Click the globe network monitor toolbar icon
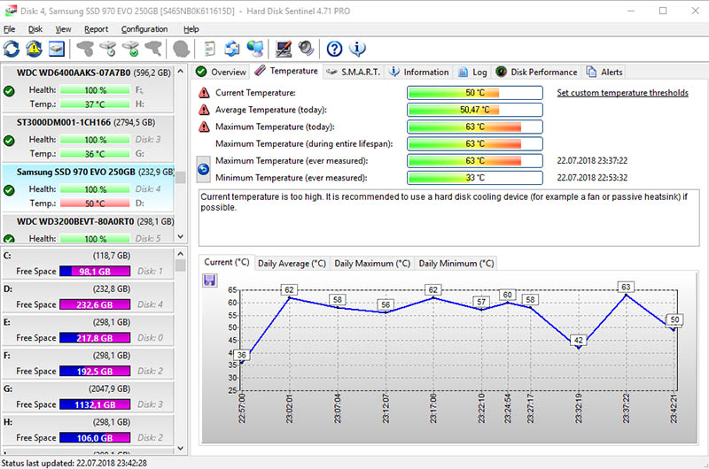 (256, 48)
